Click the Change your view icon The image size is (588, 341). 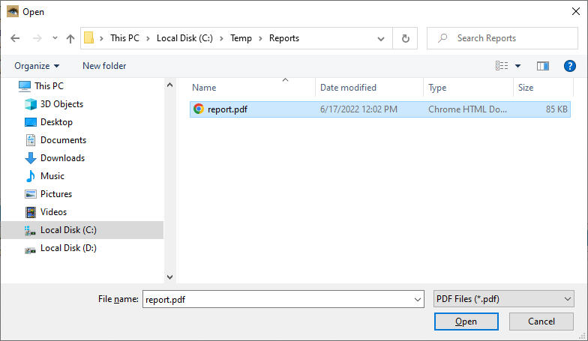tap(502, 66)
